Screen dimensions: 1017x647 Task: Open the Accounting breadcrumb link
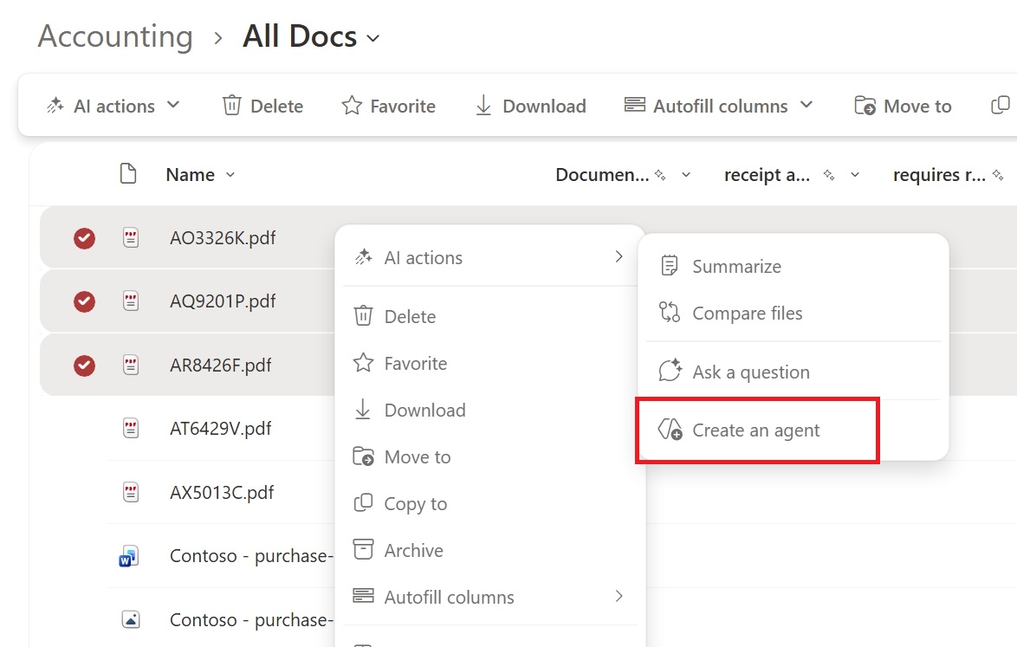click(x=114, y=36)
